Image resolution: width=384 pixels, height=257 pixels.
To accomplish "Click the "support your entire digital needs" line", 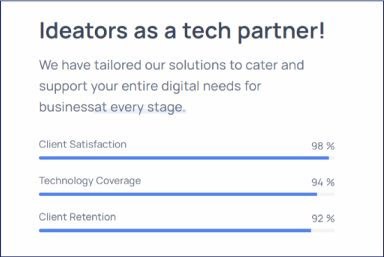I will click(x=150, y=87).
